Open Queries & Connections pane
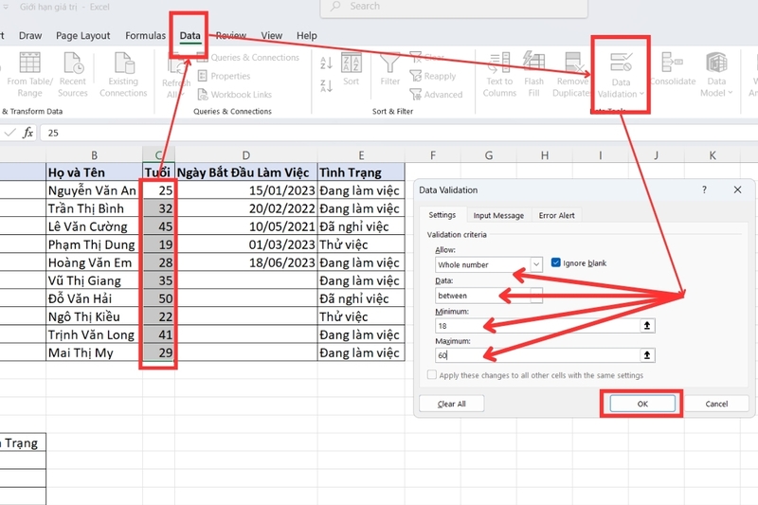Screen dimensions: 758x505 pos(249,58)
